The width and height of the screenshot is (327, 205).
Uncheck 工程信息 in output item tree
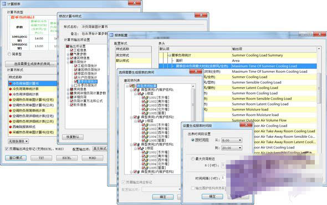(x=71, y=50)
